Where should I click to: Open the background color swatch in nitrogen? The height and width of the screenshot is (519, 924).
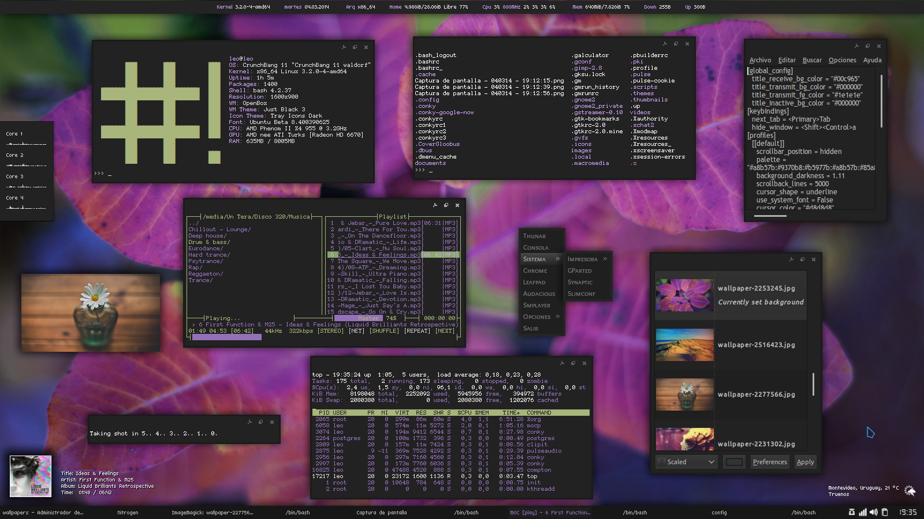[x=734, y=462]
